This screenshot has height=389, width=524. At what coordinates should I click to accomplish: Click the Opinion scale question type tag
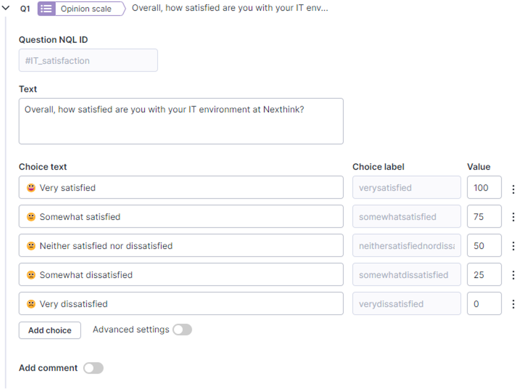(x=86, y=9)
